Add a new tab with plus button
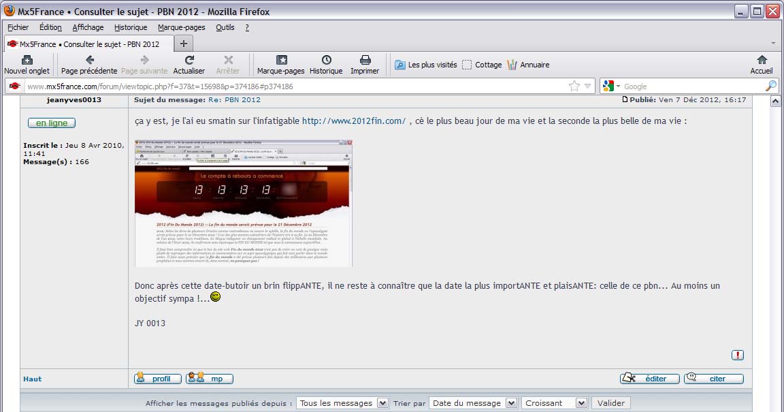This screenshot has width=784, height=412. coord(184,44)
